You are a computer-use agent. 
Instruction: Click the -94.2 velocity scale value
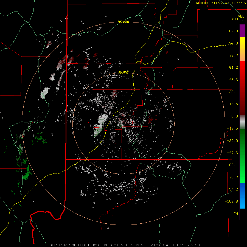[232, 189]
